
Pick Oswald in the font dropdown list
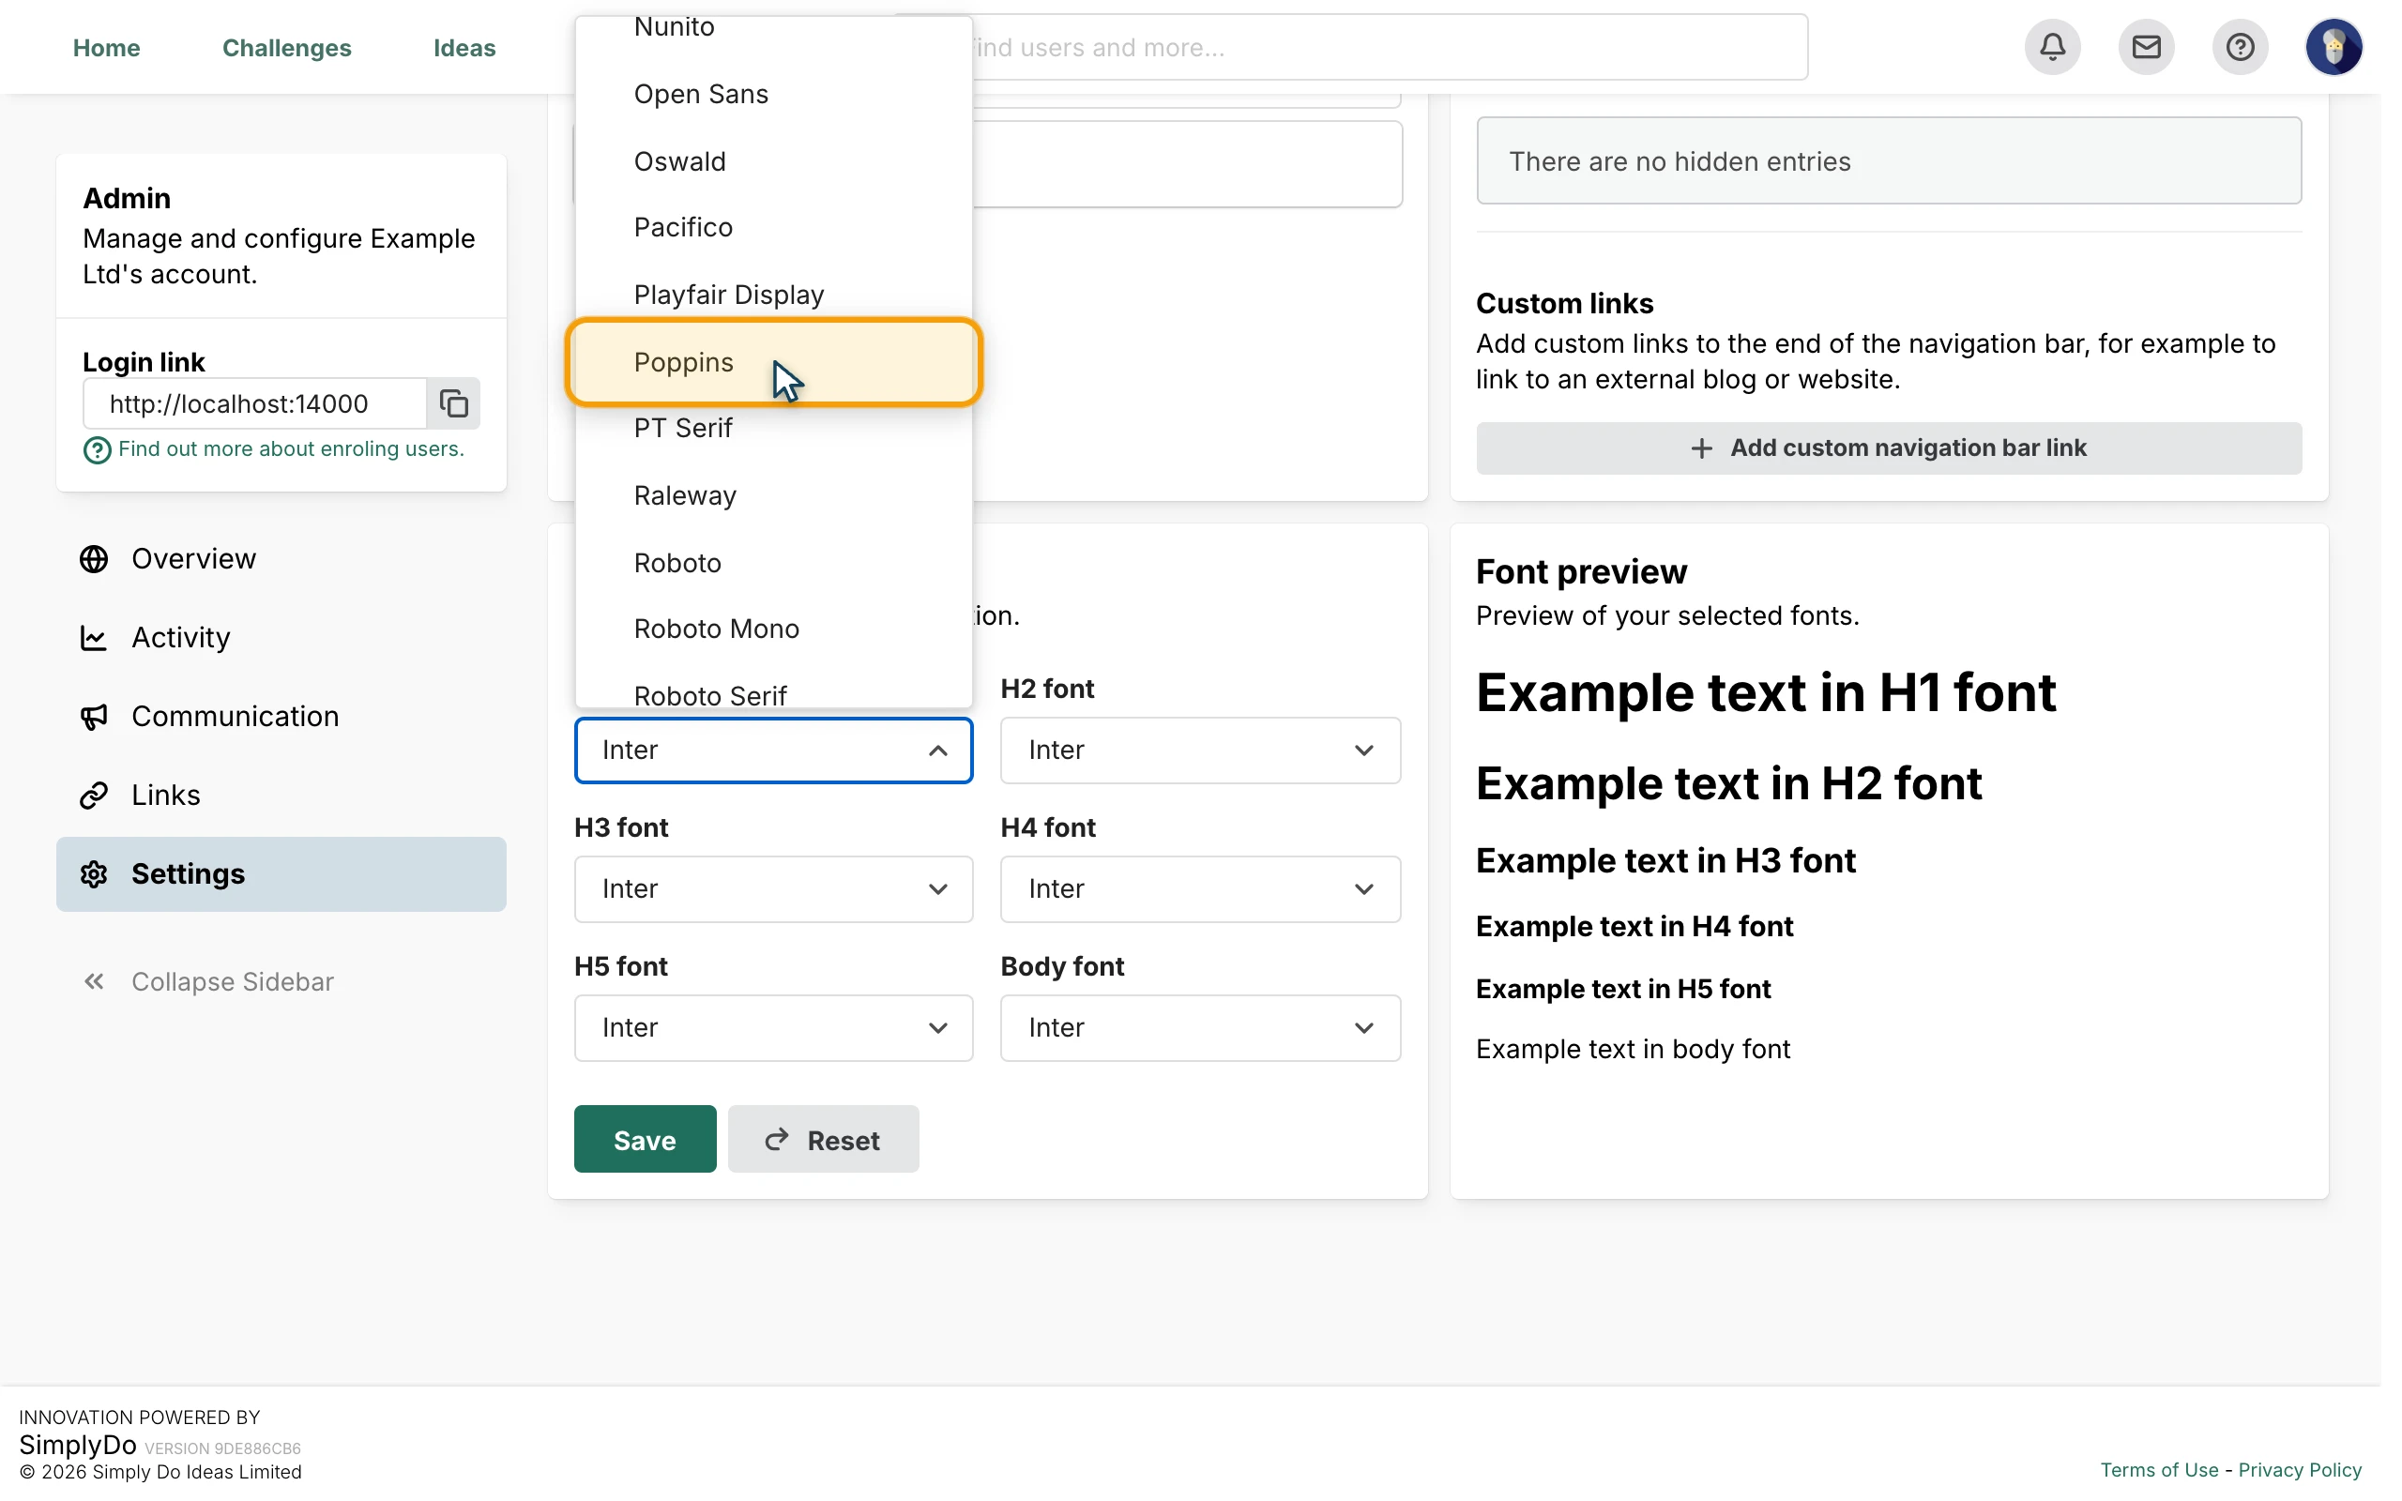click(773, 160)
